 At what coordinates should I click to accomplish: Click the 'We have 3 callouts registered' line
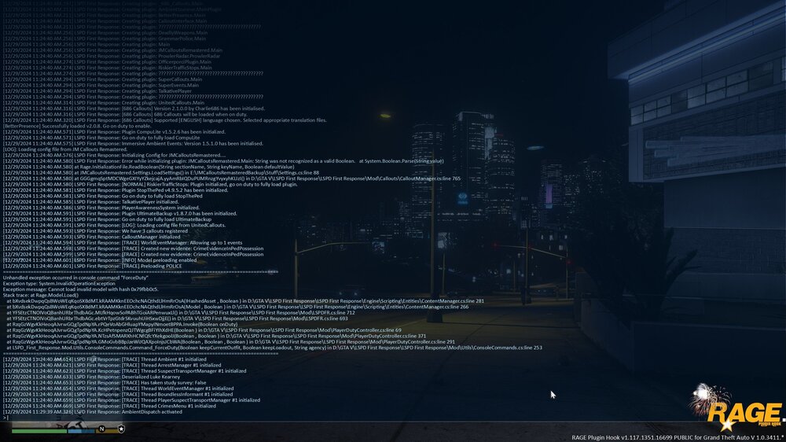95,230
